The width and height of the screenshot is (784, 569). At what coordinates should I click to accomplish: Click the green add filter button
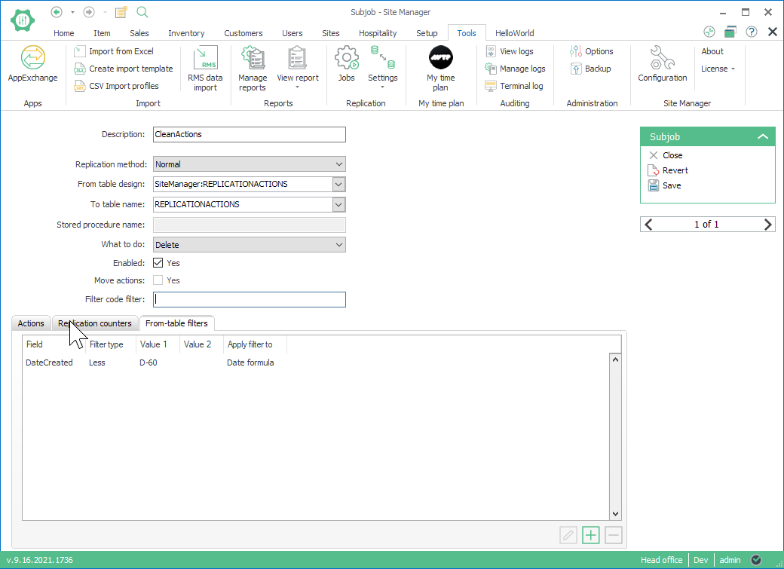pos(591,536)
